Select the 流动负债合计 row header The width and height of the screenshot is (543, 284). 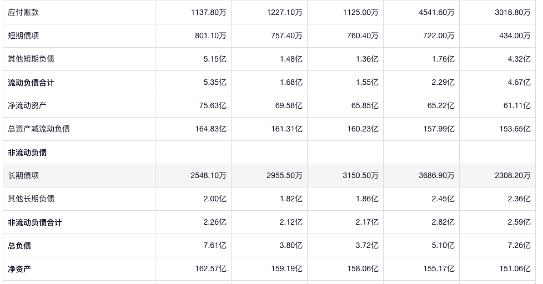tap(31, 83)
